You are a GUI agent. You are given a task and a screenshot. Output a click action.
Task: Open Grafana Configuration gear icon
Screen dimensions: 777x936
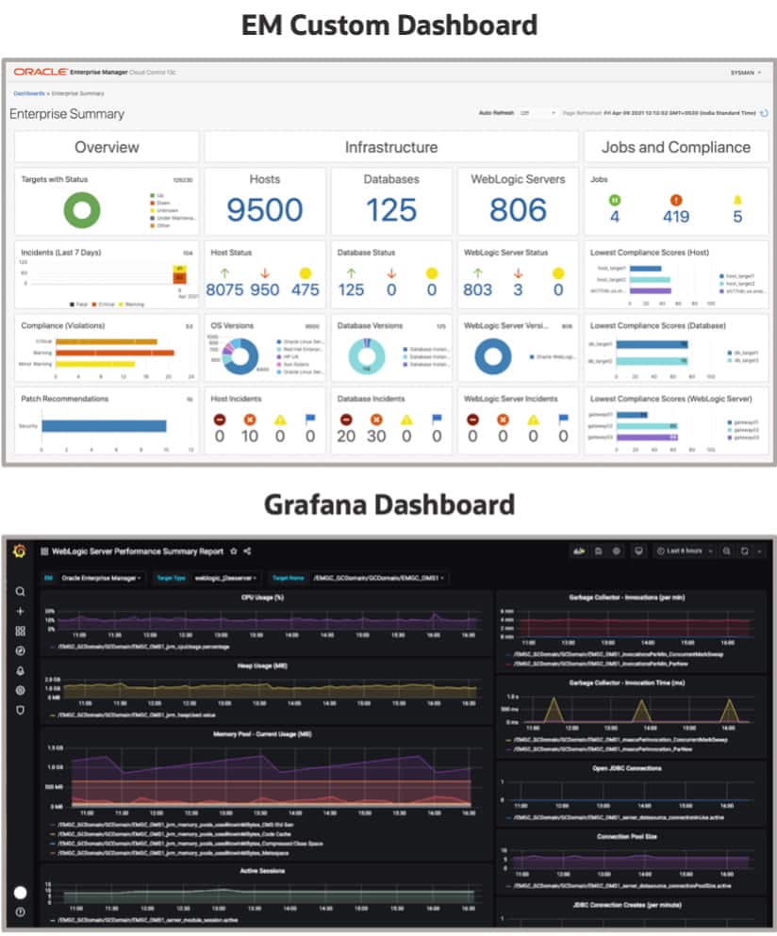(x=20, y=689)
